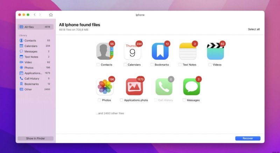This screenshot has height=153, width=280.
Task: Click the 234 badge on Calendars
Action: coord(139,44)
